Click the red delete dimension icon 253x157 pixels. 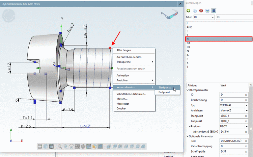(x=201, y=11)
